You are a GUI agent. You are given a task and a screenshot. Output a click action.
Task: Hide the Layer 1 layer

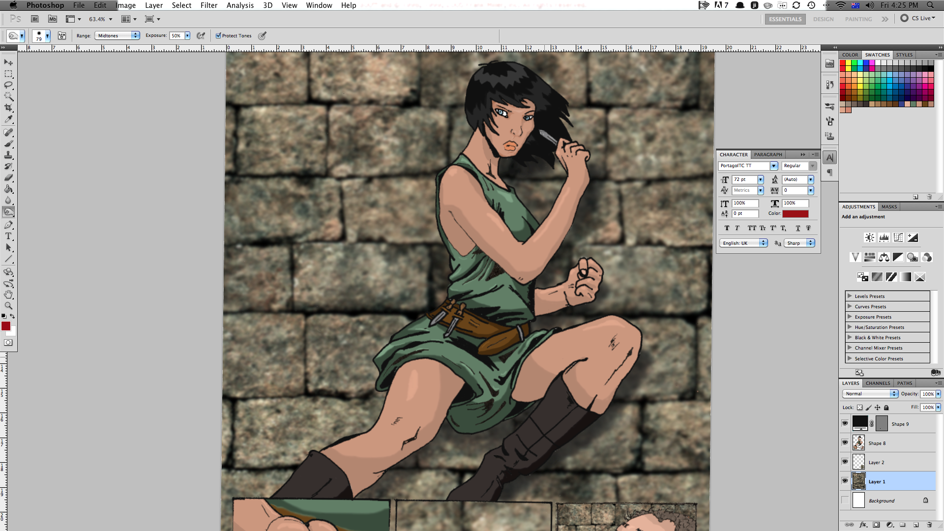point(845,481)
